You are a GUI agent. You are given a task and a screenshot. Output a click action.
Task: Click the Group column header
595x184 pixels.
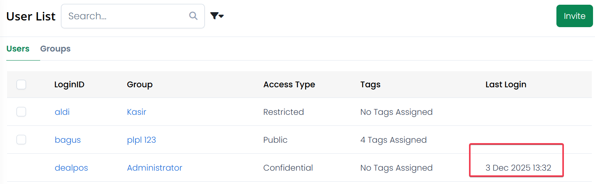[140, 85]
